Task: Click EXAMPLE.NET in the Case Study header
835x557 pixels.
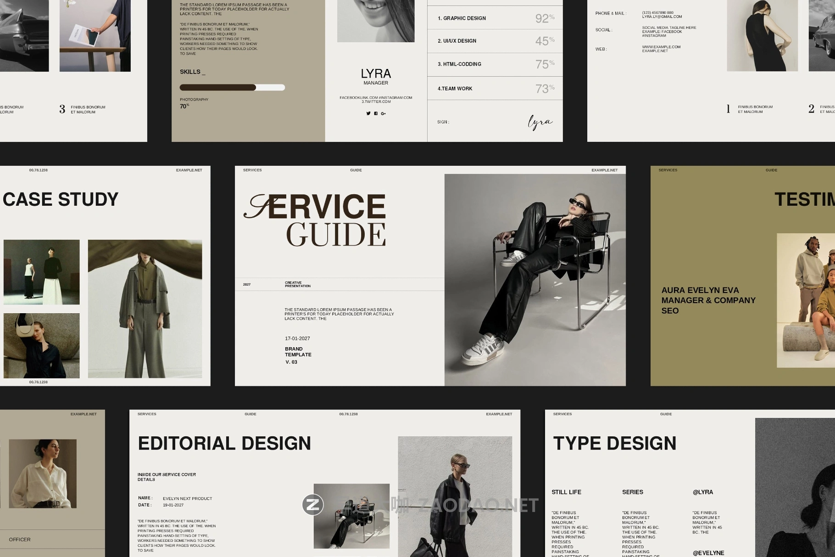Action: click(x=189, y=170)
